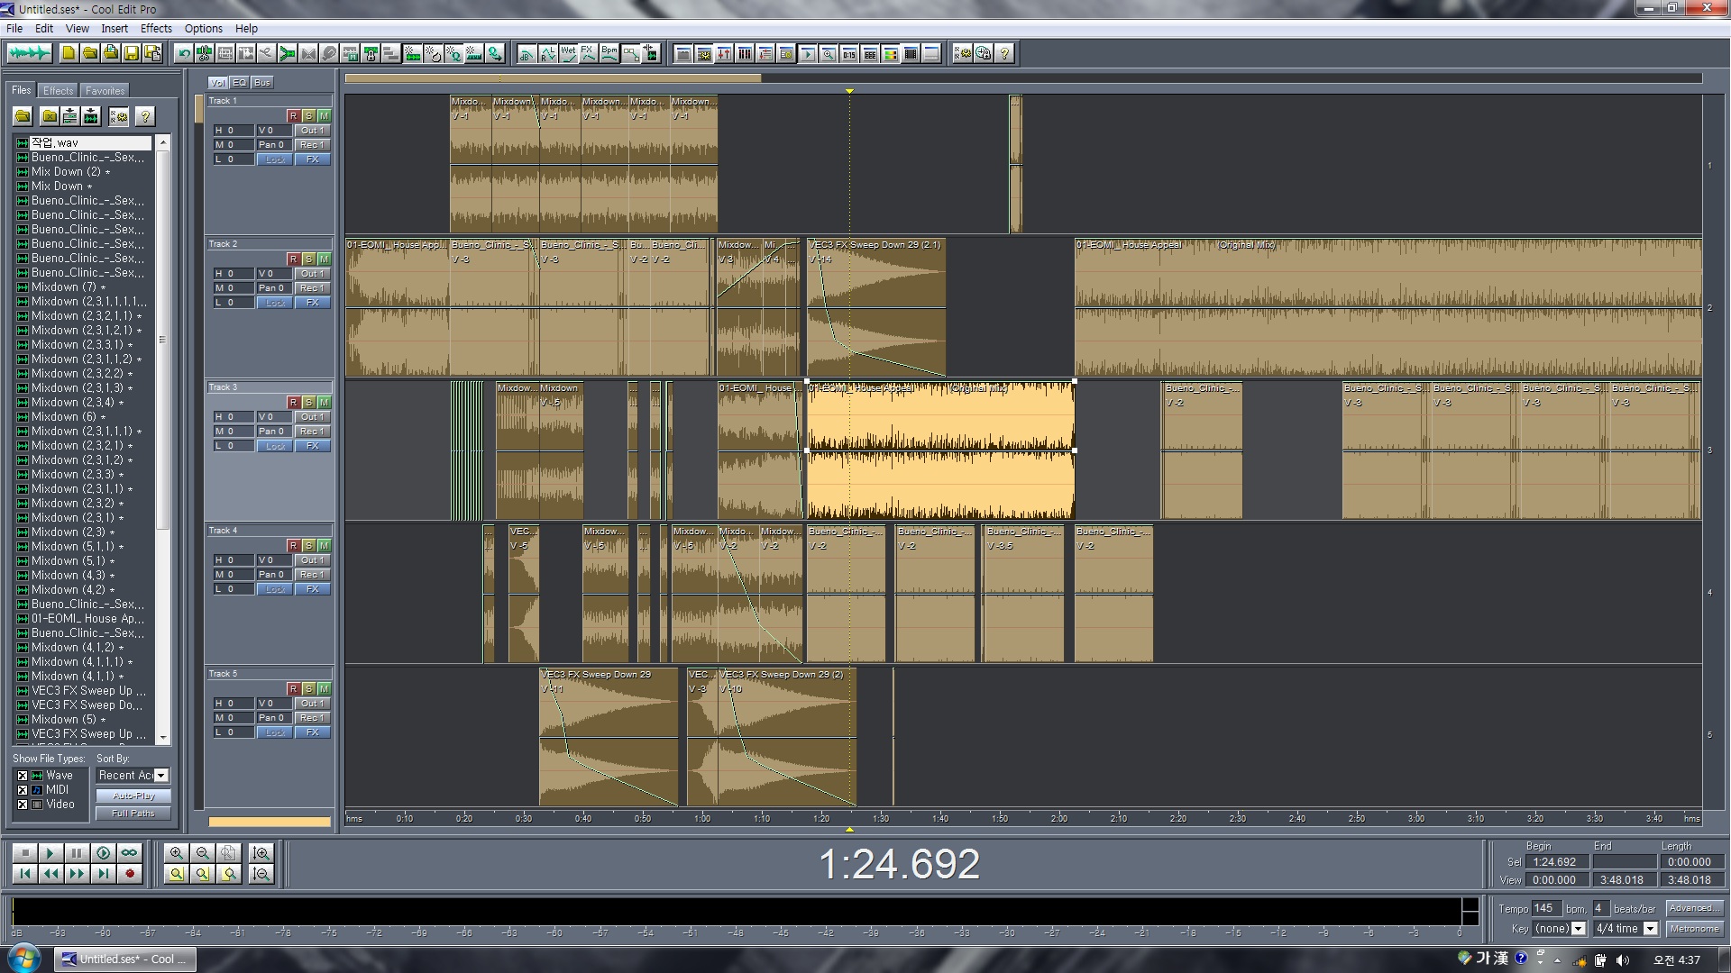The width and height of the screenshot is (1731, 973).
Task: Switch to the Effects tab in side panel
Action: pos(59,90)
